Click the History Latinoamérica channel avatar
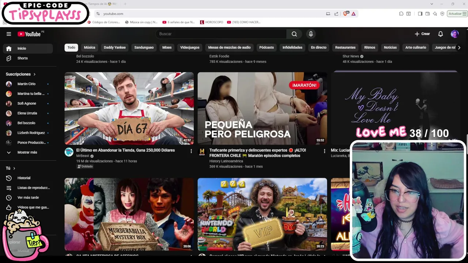Image resolution: width=468 pixels, height=263 pixels. [x=202, y=152]
